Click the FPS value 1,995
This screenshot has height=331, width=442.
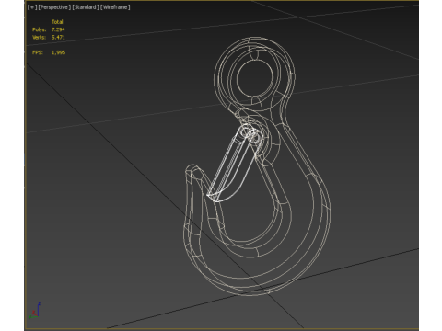[58, 52]
